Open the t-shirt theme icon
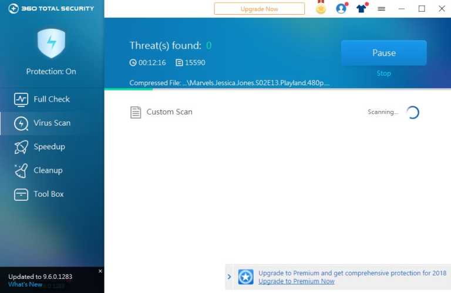451x293 pixels. coord(362,9)
